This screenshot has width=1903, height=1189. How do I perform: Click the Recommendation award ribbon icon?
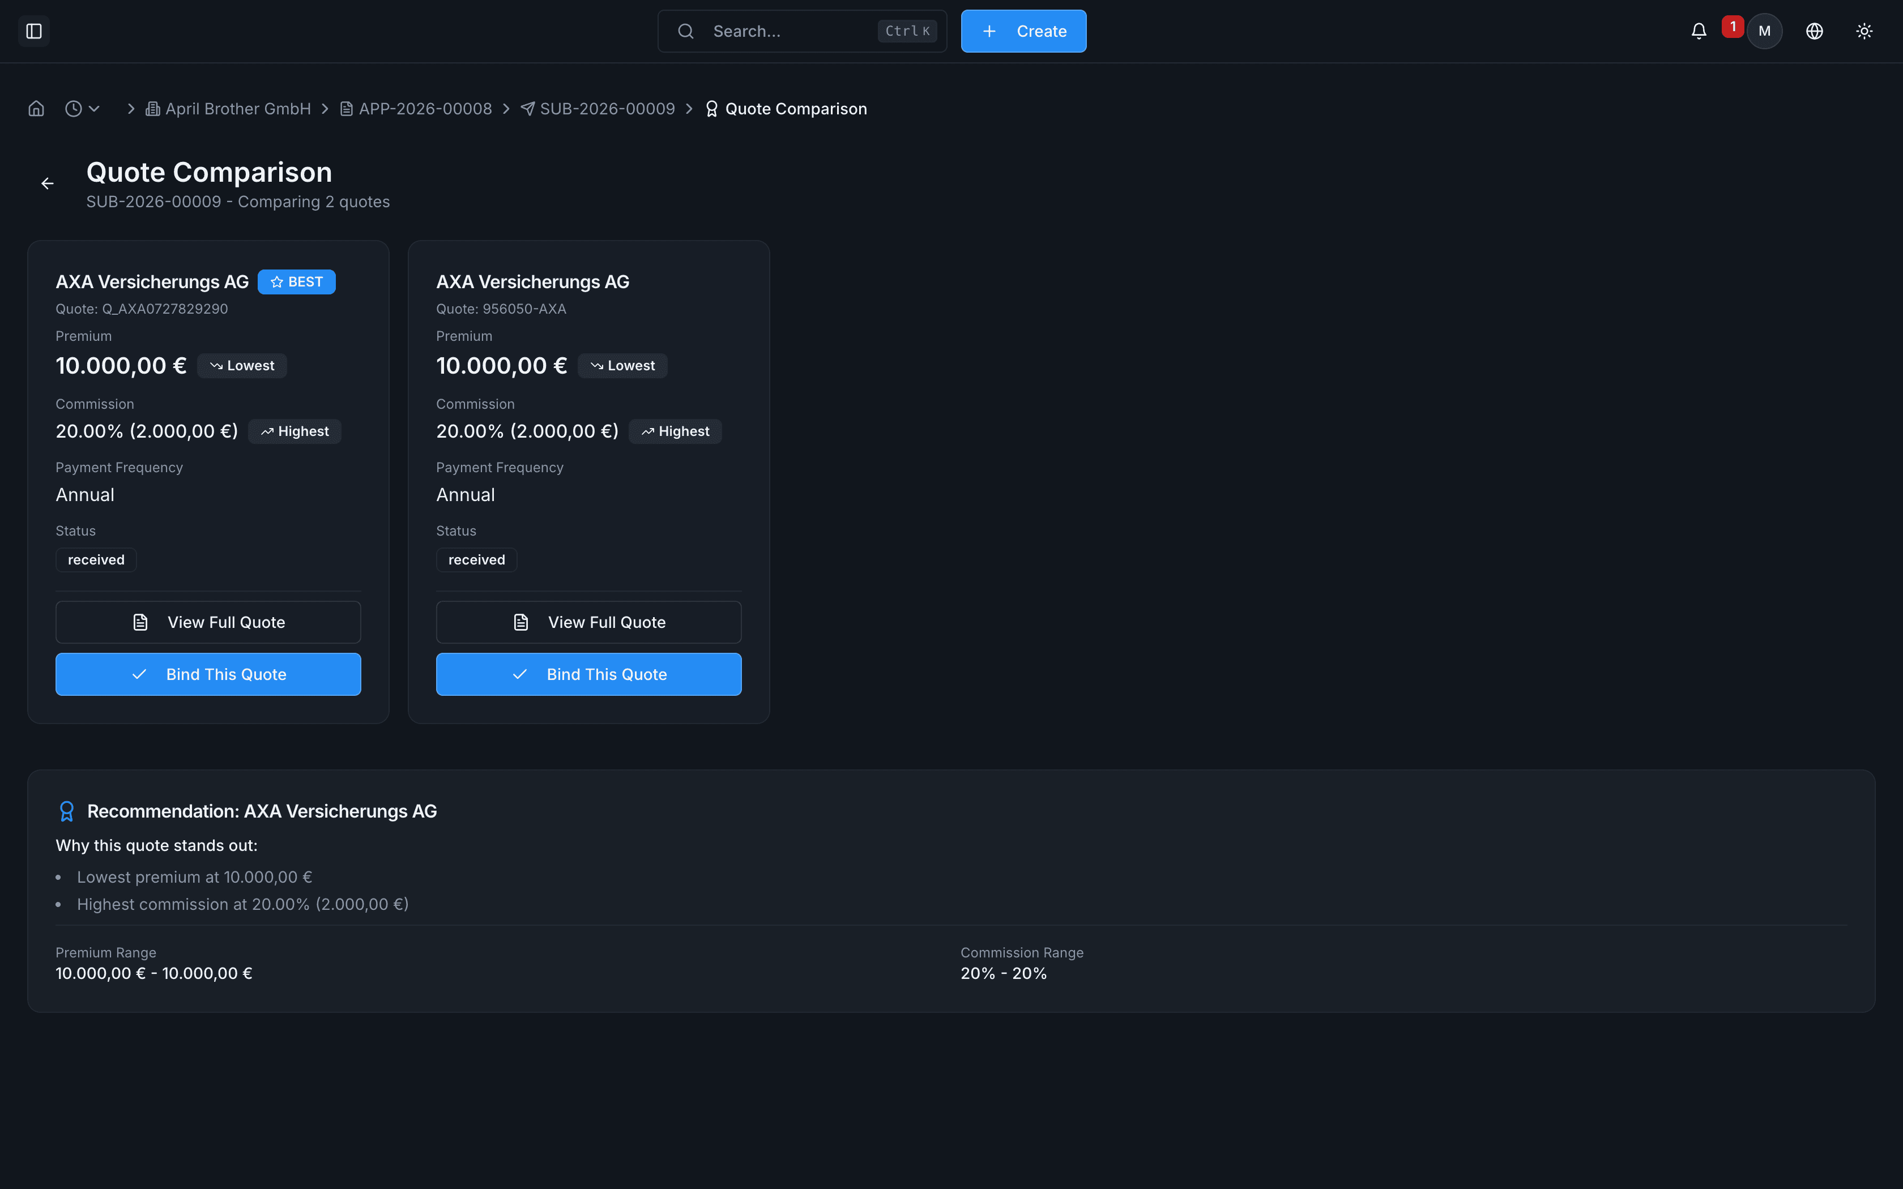tap(67, 811)
